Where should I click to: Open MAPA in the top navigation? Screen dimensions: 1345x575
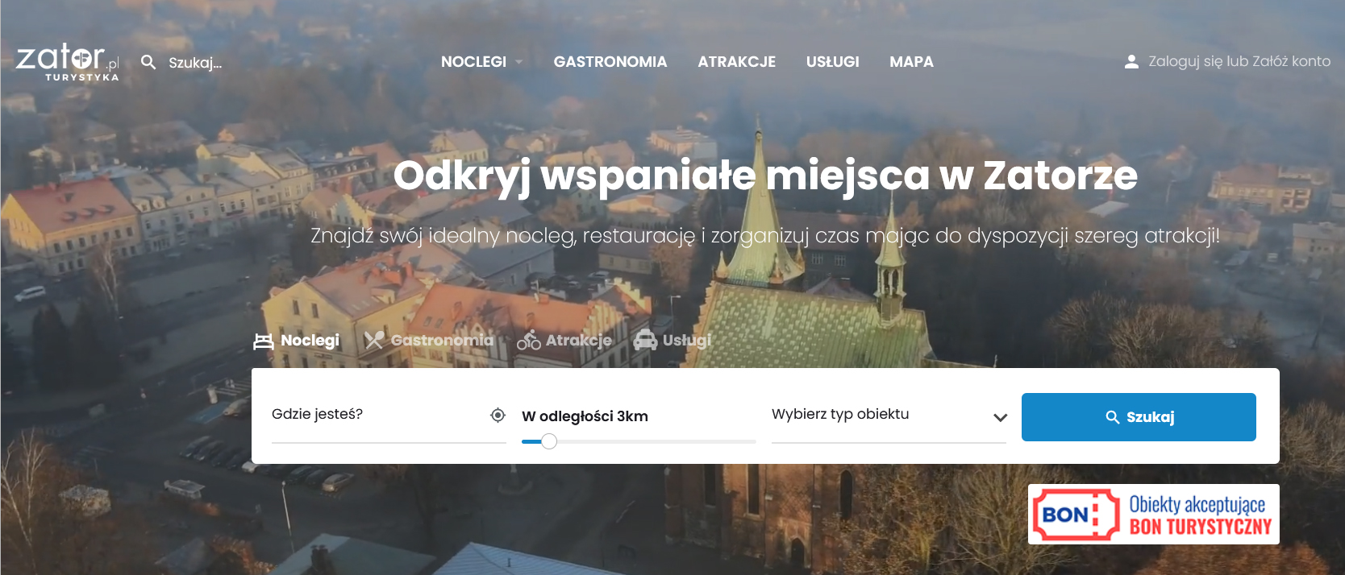(911, 62)
